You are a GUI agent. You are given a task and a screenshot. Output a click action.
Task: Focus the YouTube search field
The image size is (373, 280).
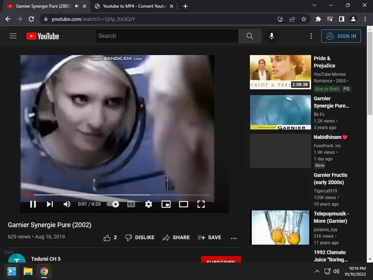pyautogui.click(x=167, y=36)
